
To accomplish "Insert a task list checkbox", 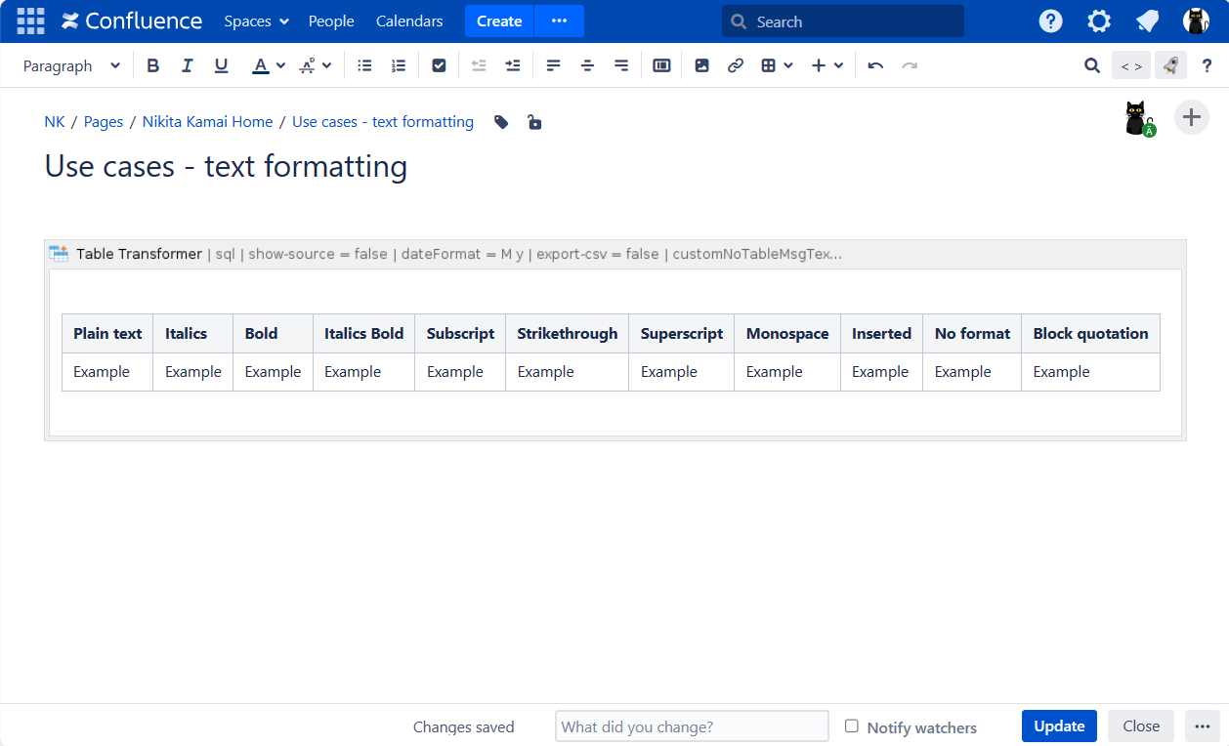I will click(439, 65).
